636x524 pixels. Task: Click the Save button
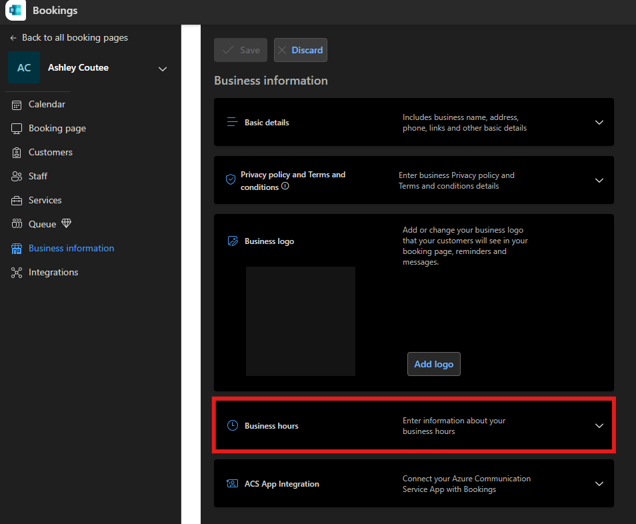[241, 50]
